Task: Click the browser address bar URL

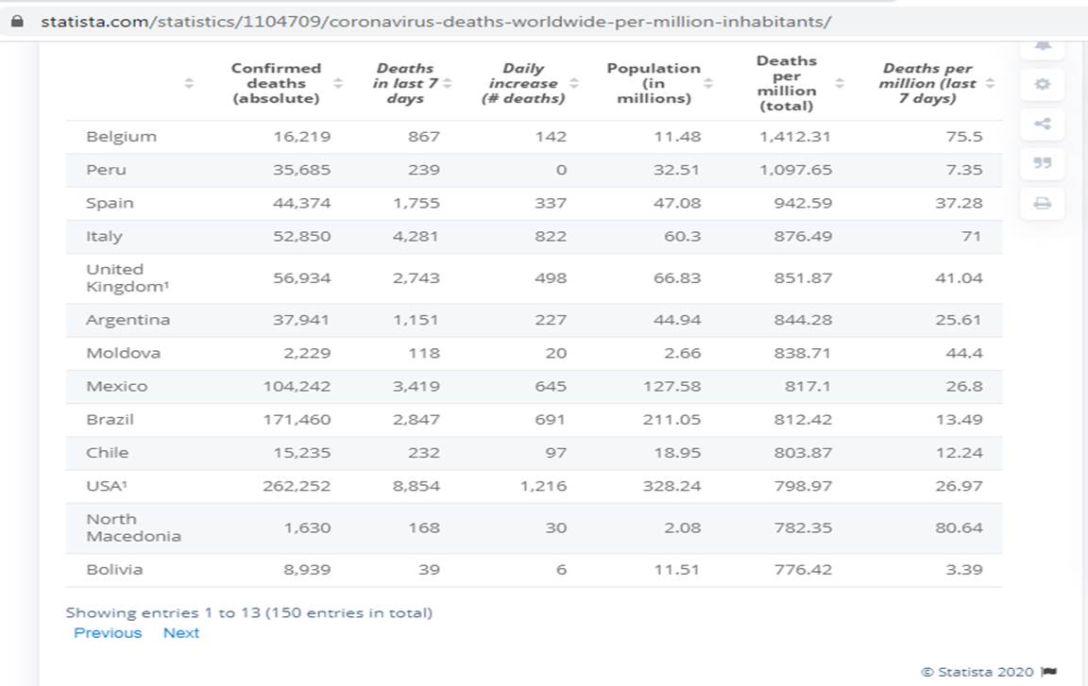Action: point(435,21)
